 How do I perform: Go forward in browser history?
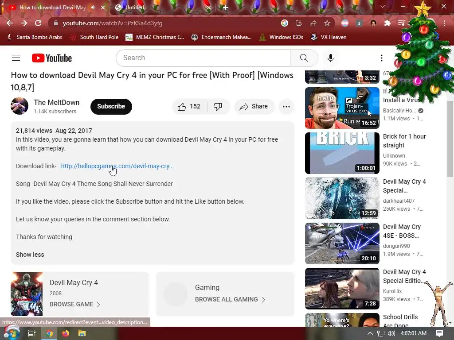24,23
